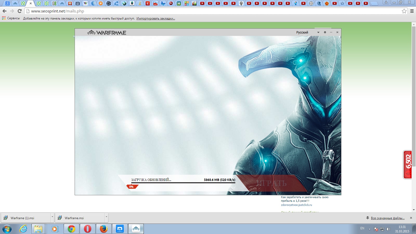Open a new browser tab
This screenshot has width=416, height=234.
(374, 3)
